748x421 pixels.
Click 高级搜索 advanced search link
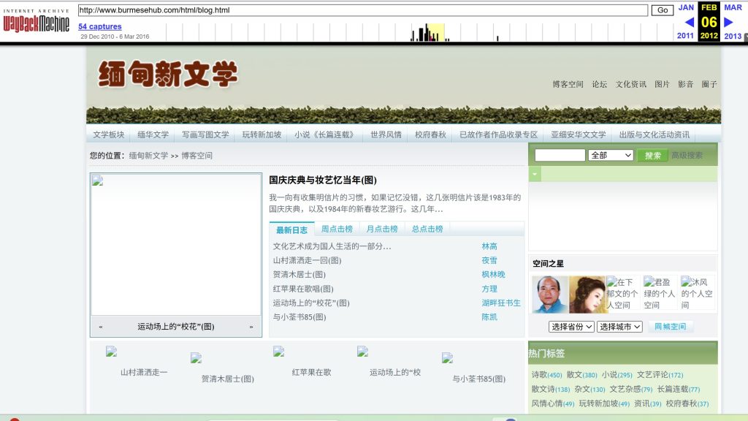(687, 155)
